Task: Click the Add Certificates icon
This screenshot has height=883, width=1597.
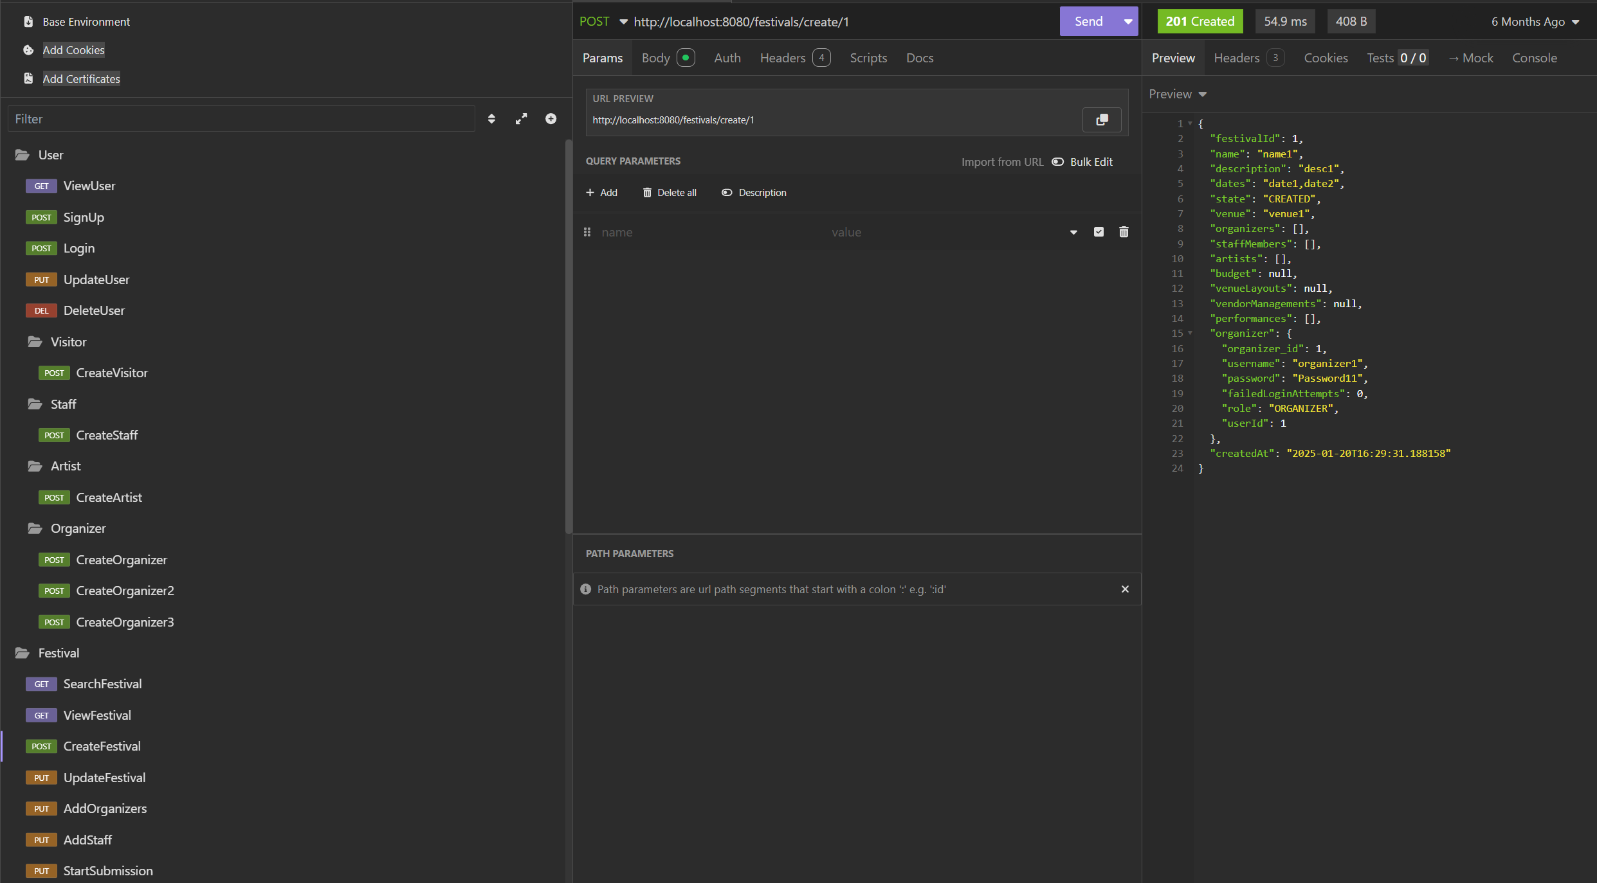Action: (28, 78)
